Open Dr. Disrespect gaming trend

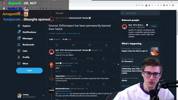click(x=127, y=61)
